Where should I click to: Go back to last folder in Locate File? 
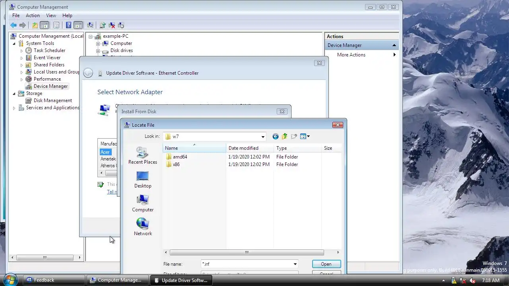click(275, 136)
